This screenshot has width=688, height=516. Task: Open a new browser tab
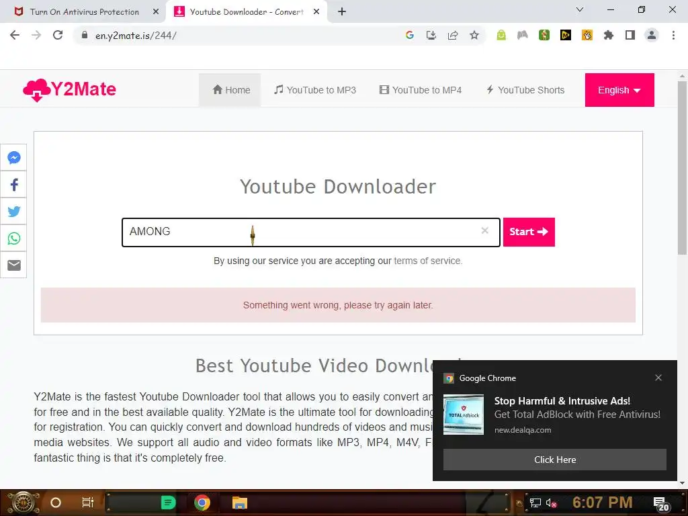click(342, 12)
